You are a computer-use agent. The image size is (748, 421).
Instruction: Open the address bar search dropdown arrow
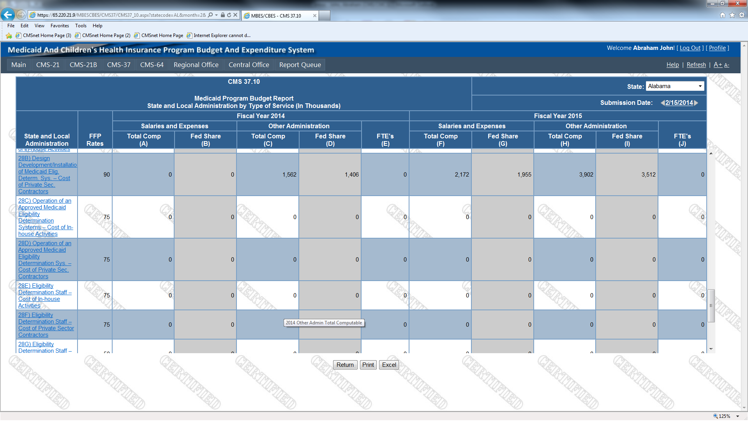click(x=216, y=15)
